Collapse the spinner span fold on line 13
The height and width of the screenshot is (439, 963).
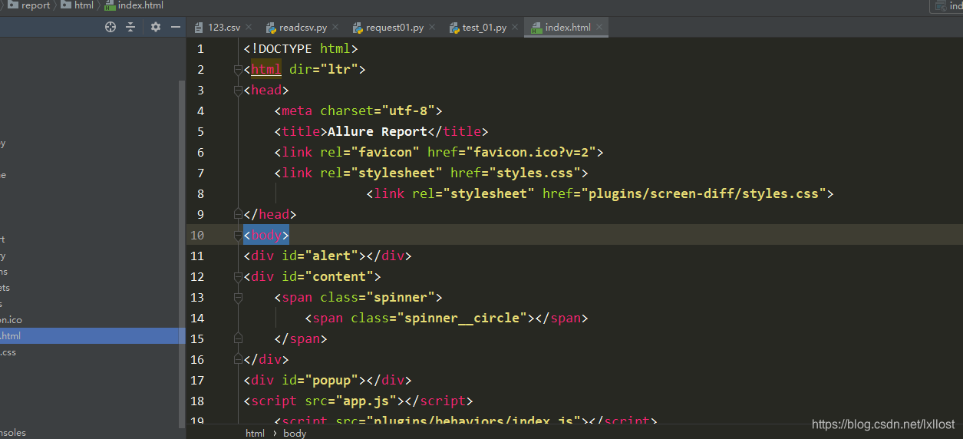tap(238, 297)
